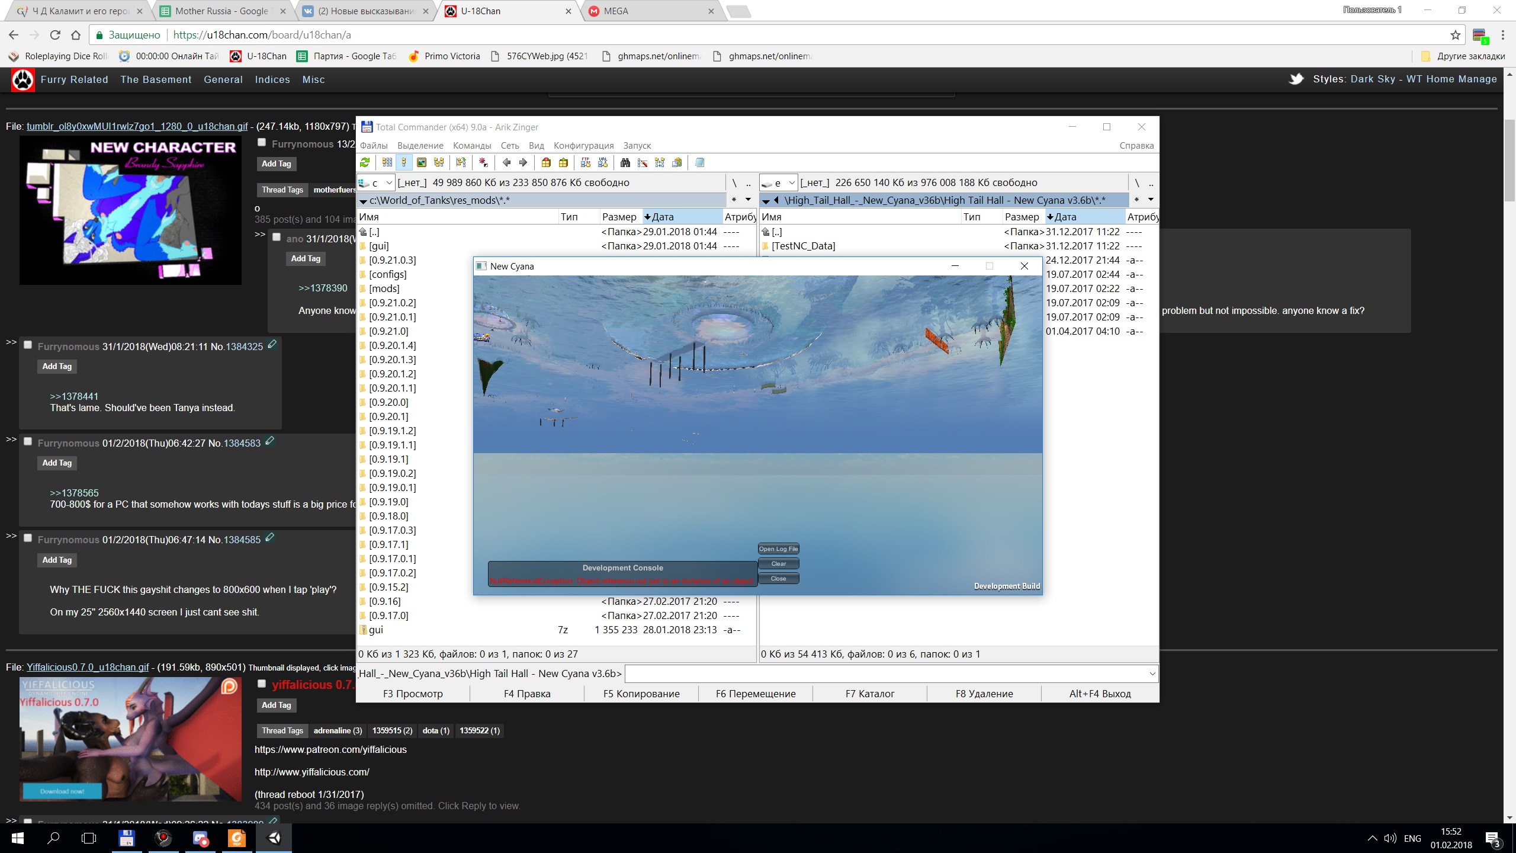Click the multi-rename tool pencil icon
Screen dimensions: 1516x853
coord(643,162)
